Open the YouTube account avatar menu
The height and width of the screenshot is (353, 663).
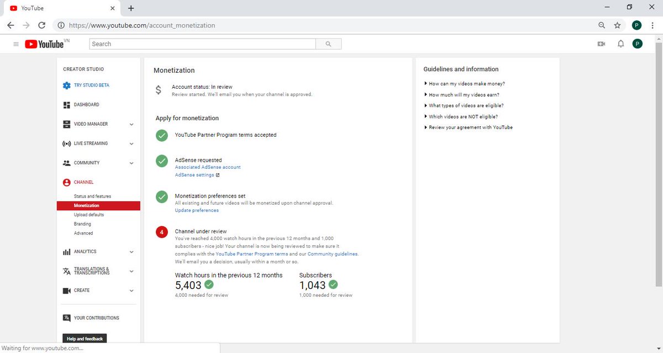pyautogui.click(x=638, y=44)
